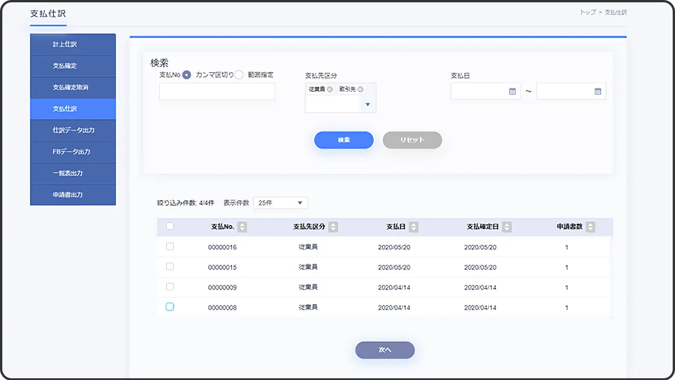Expand the 支払先区分 dropdown arrow
Image resolution: width=675 pixels, height=380 pixels.
pos(367,105)
